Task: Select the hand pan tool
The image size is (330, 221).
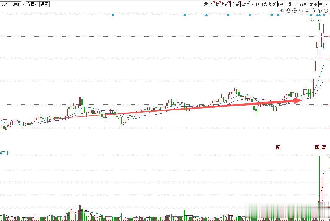Action: 288,11
